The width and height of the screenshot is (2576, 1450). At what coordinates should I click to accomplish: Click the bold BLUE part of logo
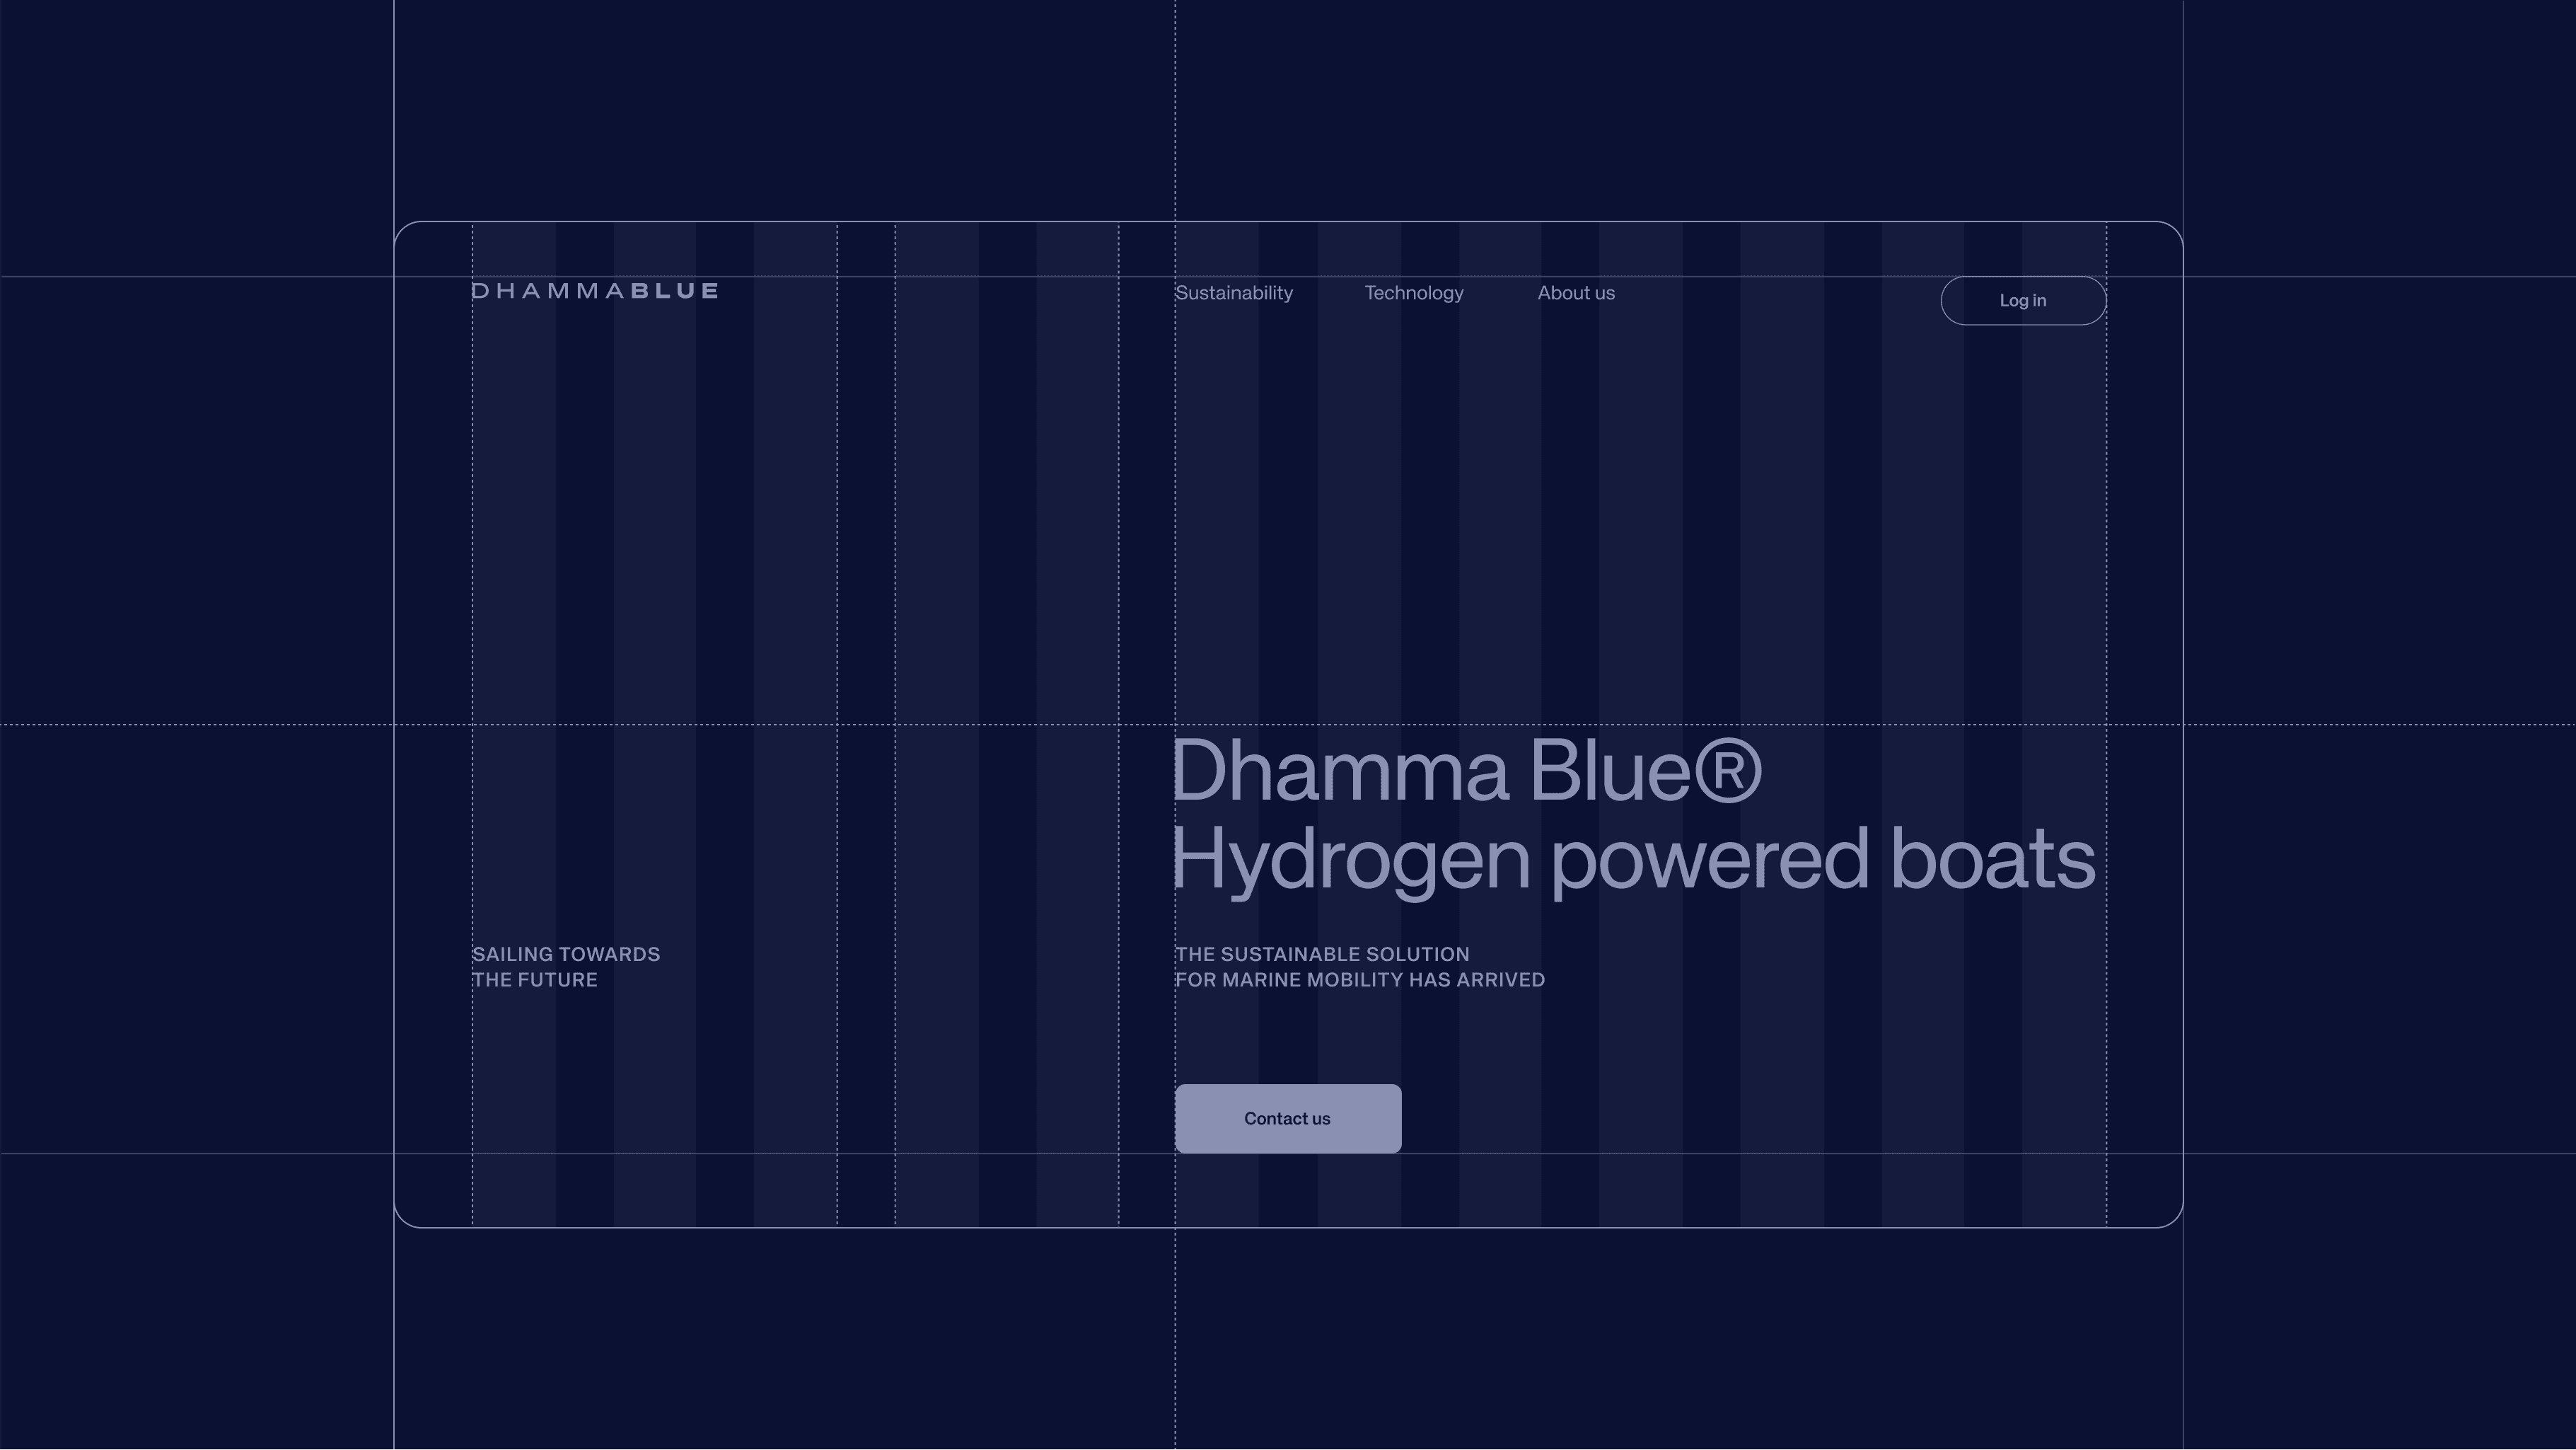675,291
